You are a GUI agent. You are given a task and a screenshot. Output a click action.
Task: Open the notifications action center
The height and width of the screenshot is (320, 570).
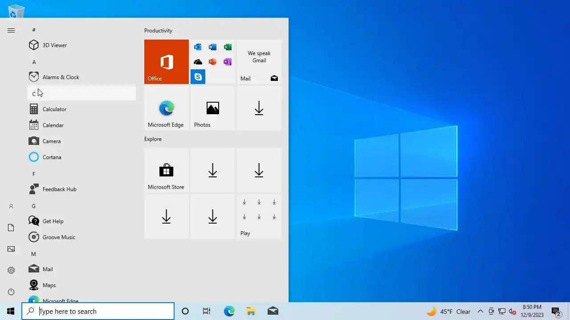point(556,311)
